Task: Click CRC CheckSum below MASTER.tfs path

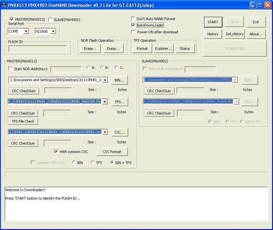Action: pos(23,113)
